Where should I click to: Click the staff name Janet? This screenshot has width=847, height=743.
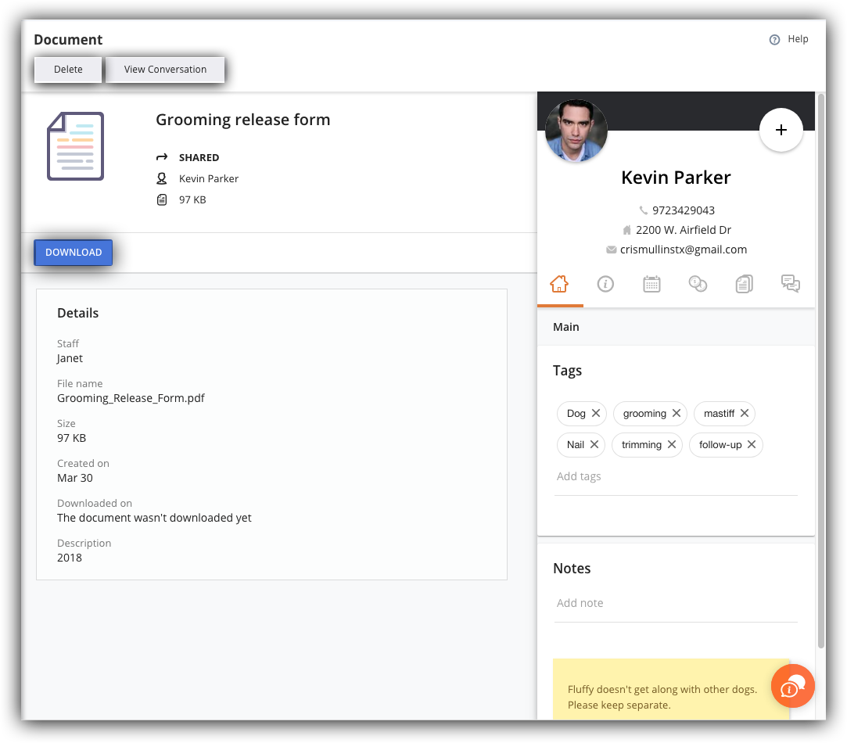70,358
